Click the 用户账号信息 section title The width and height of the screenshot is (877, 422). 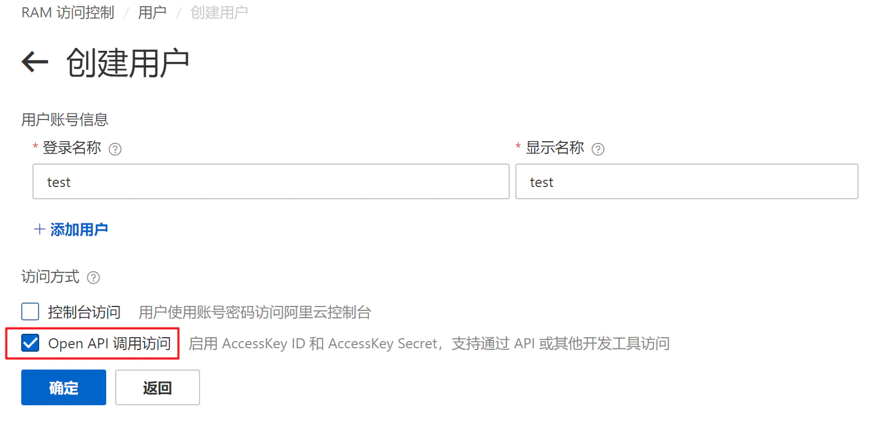pyautogui.click(x=65, y=119)
